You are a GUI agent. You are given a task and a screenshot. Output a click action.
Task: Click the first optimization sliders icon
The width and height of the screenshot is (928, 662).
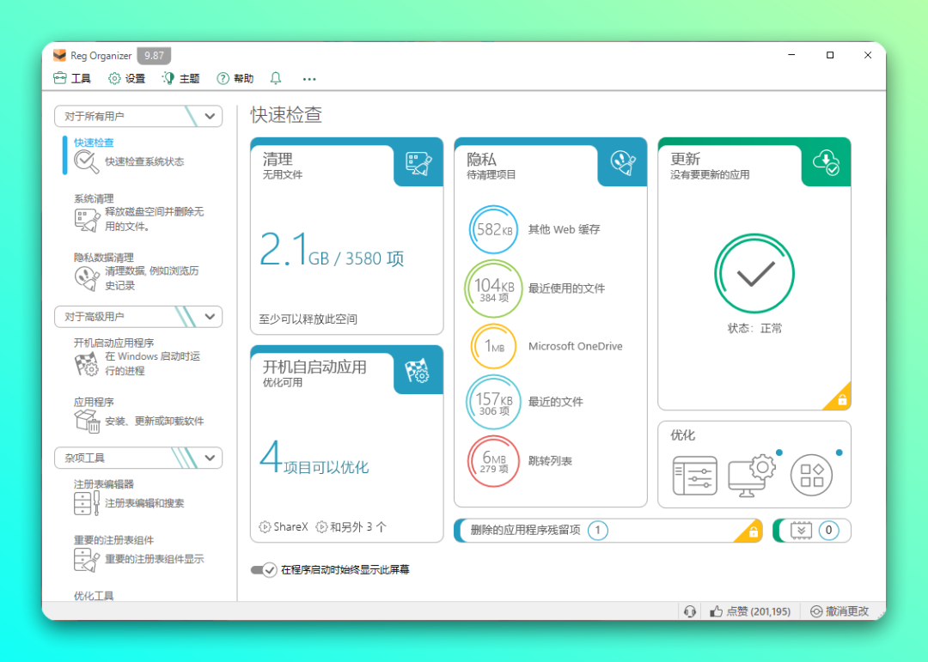click(694, 475)
